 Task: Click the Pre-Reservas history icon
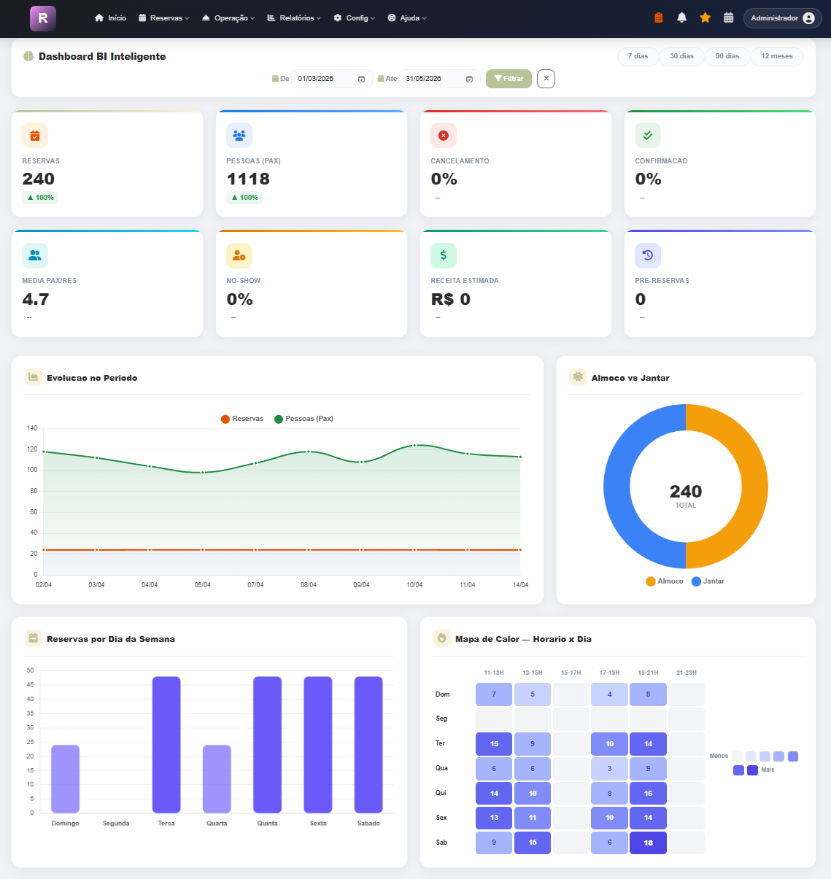[647, 255]
